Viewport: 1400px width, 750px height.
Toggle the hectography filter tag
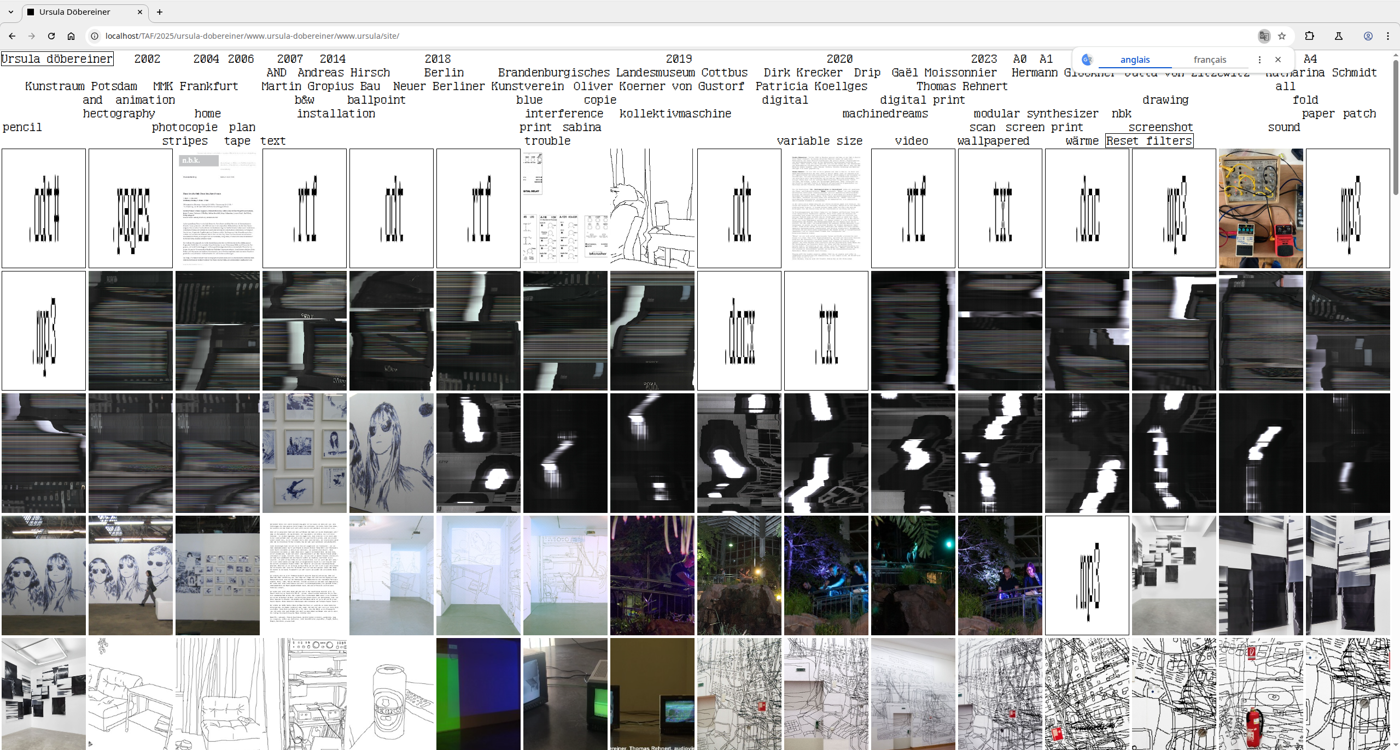119,114
